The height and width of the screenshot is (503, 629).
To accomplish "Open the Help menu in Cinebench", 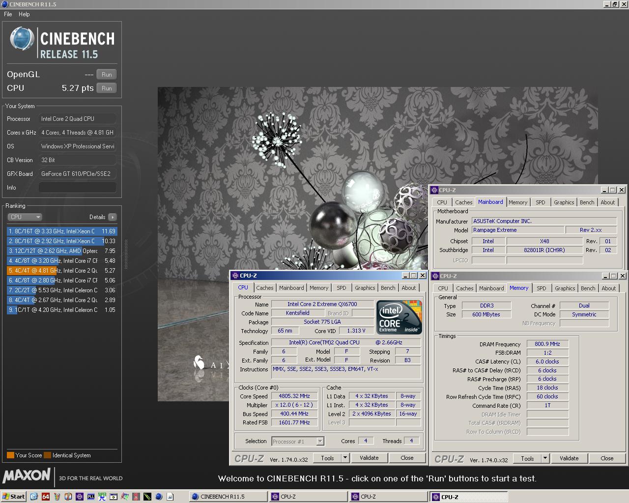I will [x=24, y=14].
